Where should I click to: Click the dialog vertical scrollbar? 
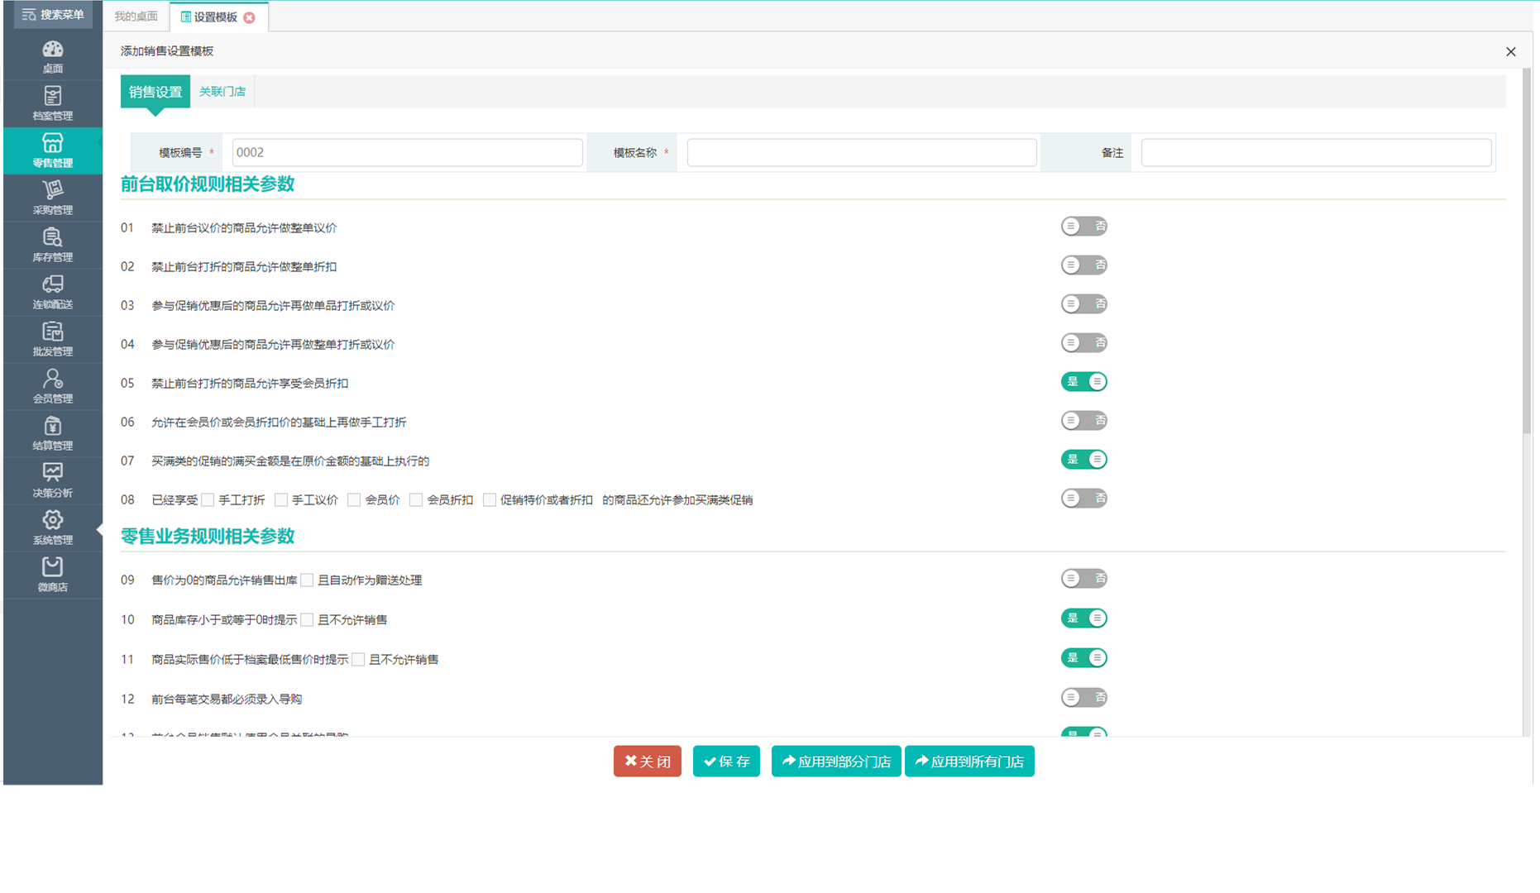[1527, 251]
